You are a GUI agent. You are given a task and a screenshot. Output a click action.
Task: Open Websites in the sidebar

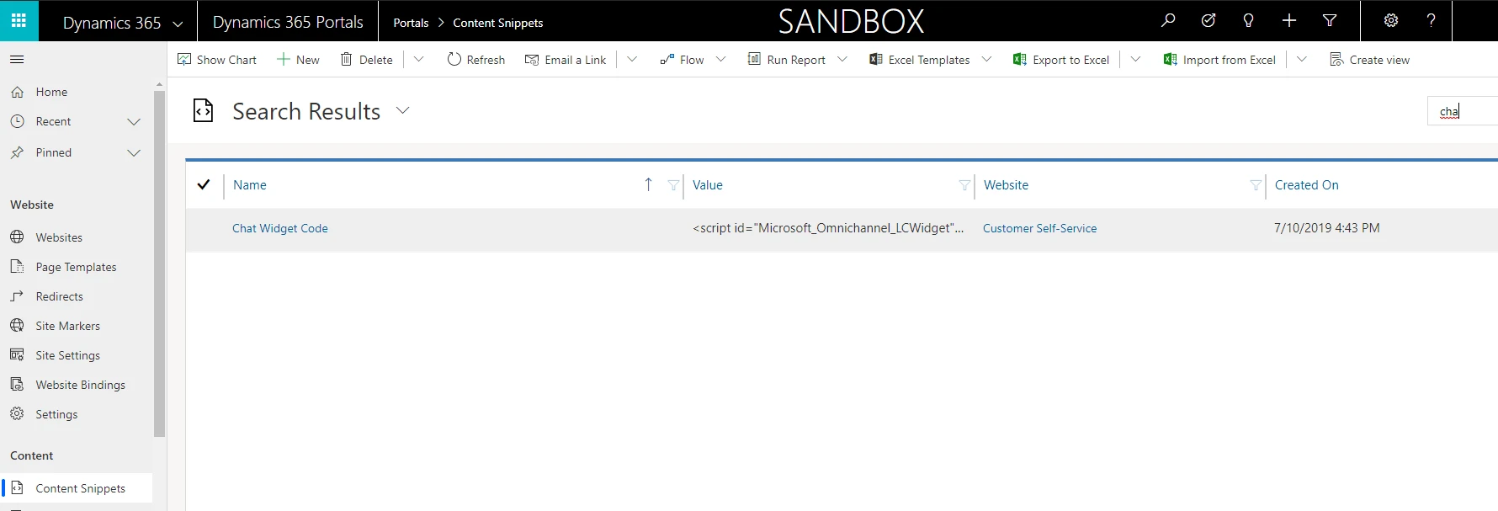coord(59,237)
